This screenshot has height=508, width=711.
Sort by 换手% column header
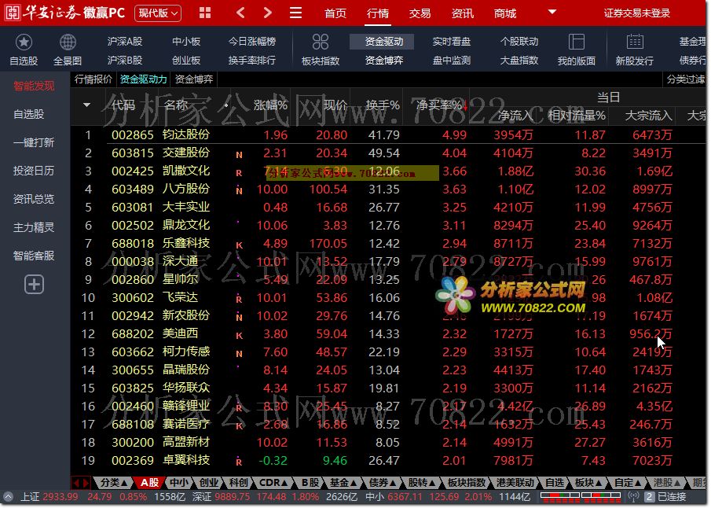pos(383,105)
